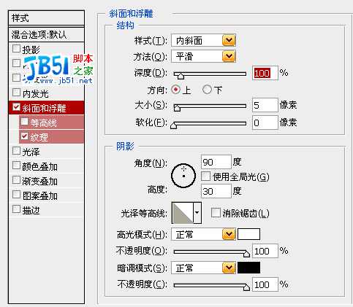Click the 大小 value field showing 5

(265, 105)
